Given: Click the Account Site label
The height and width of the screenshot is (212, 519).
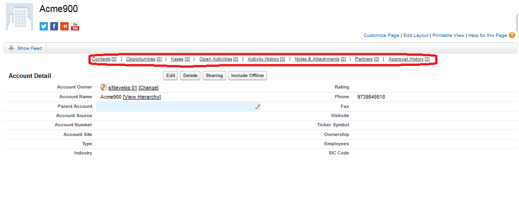Looking at the screenshot, I should [78, 135].
